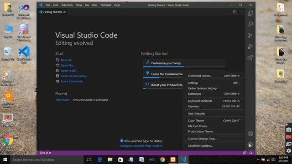The image size is (292, 164).
Task: Click the Open File link
Action: (68, 66)
